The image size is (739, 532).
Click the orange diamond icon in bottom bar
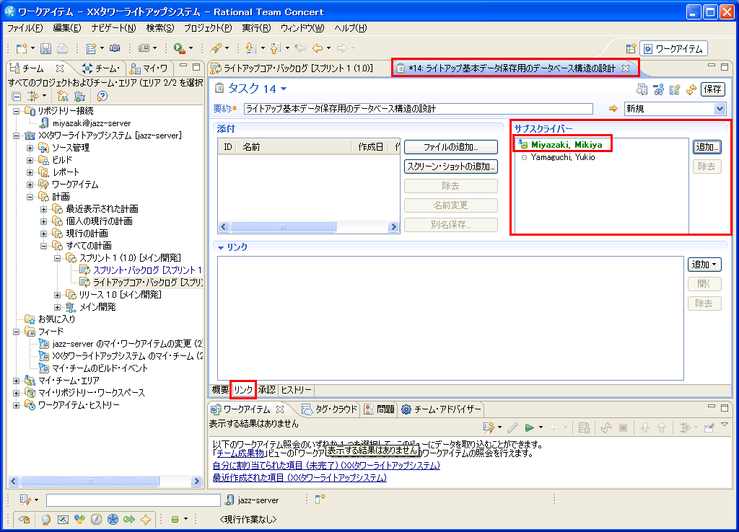click(146, 519)
